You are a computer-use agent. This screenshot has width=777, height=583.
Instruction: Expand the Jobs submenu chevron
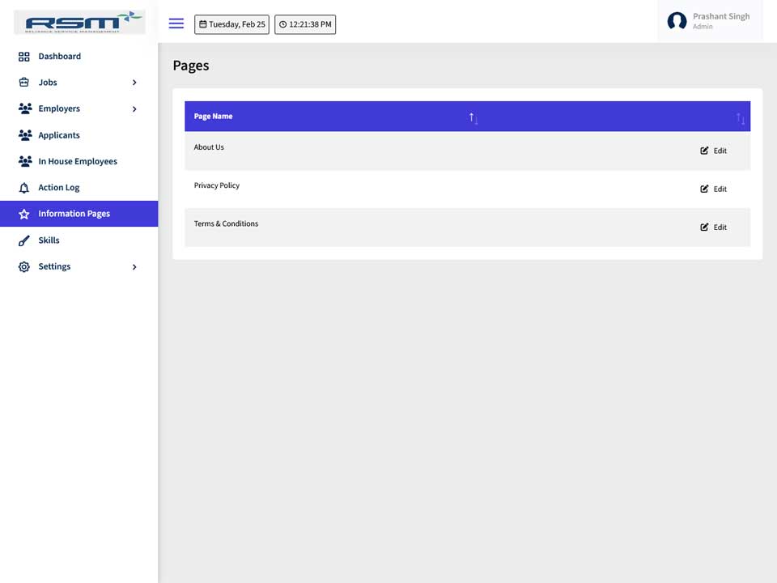[134, 83]
